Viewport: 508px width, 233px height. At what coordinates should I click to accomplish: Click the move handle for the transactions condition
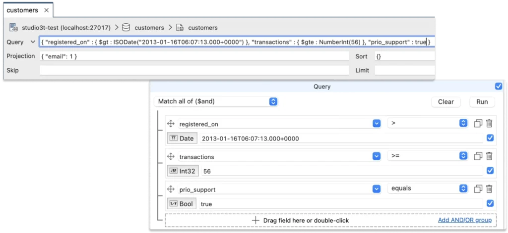171,156
